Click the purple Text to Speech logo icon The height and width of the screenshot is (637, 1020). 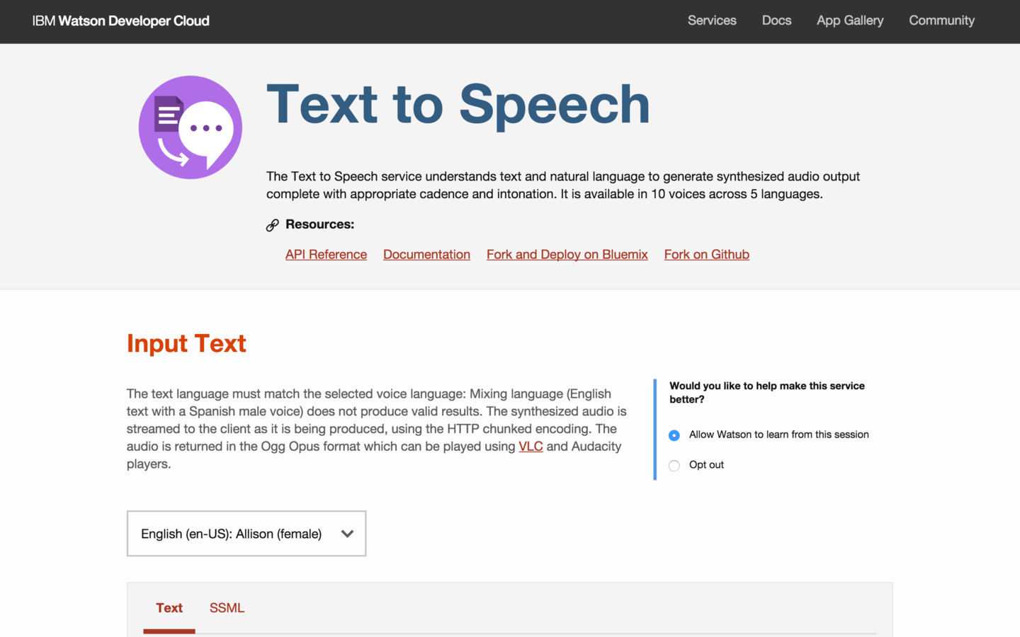click(191, 127)
